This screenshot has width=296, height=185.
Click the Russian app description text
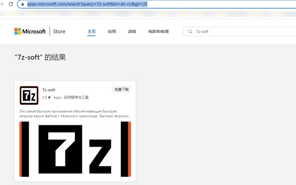pos(75,114)
